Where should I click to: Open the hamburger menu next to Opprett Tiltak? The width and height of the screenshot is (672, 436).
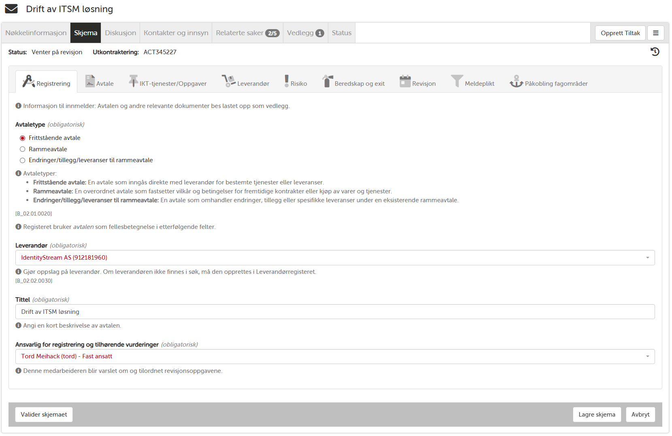(x=656, y=33)
